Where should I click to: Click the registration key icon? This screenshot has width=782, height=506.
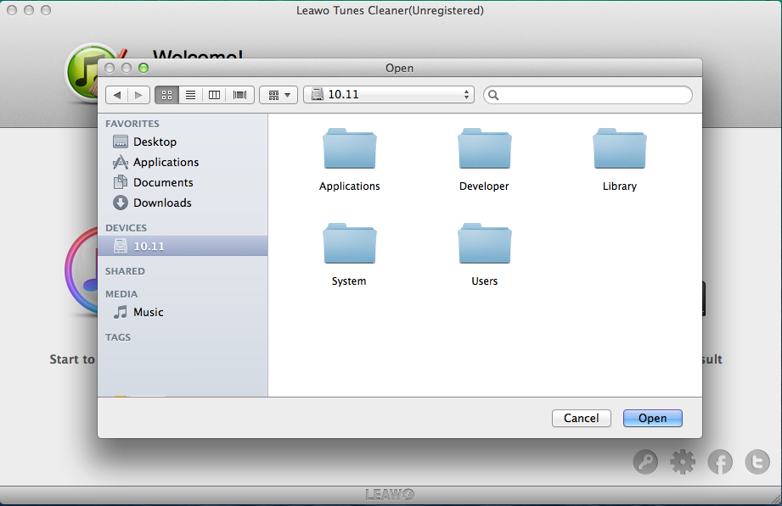(645, 462)
